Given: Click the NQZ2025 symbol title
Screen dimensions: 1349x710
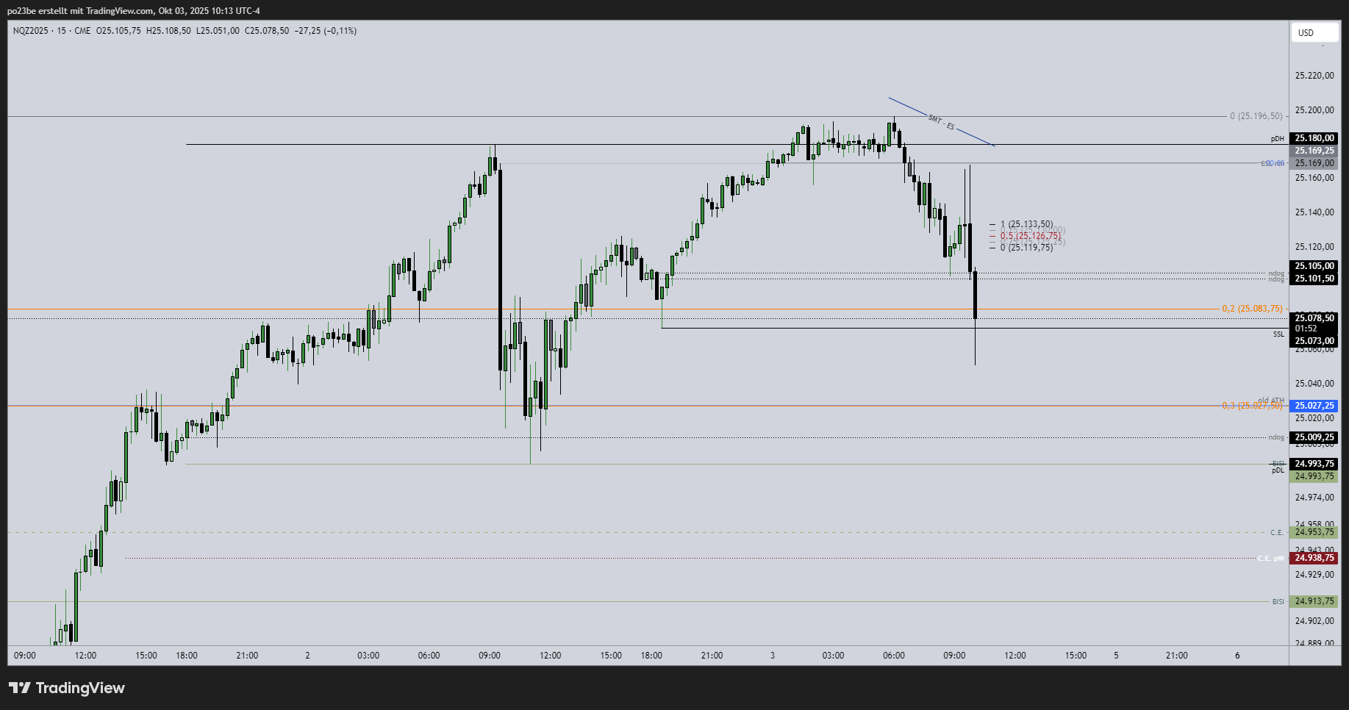Looking at the screenshot, I should pyautogui.click(x=30, y=31).
